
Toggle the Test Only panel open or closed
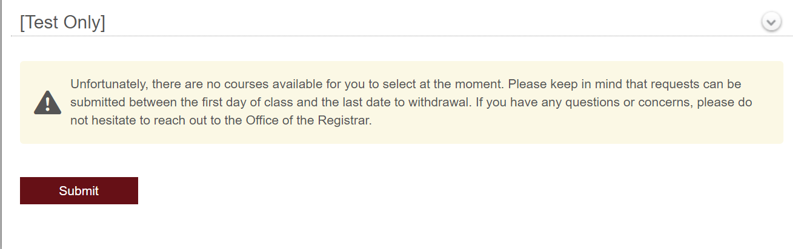(x=771, y=22)
